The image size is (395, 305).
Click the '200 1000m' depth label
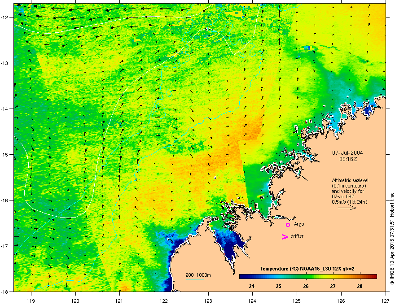tap(198, 275)
